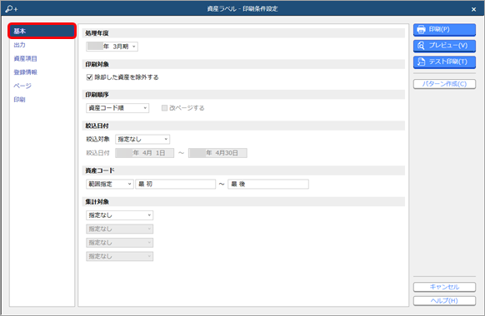Click the 印刷(P) button
The width and height of the screenshot is (485, 316).
(444, 30)
